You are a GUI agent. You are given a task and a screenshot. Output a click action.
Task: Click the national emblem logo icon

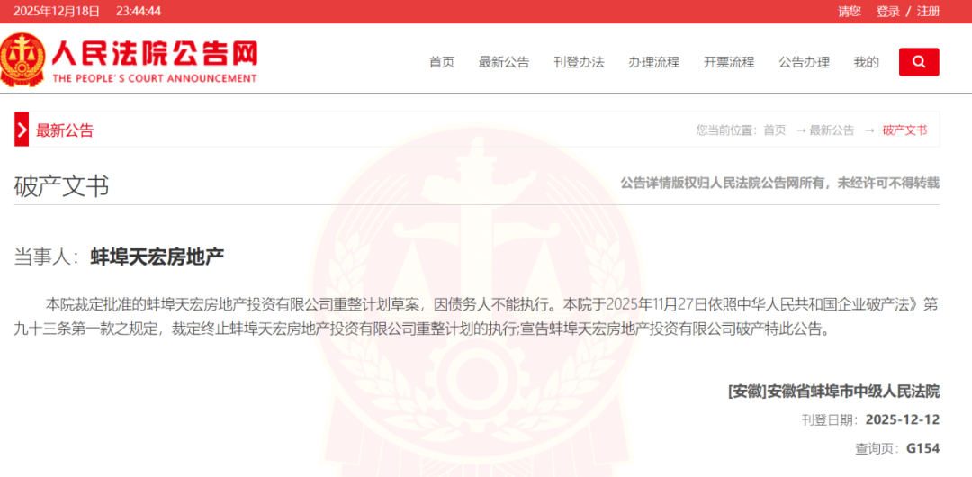pyautogui.click(x=22, y=59)
